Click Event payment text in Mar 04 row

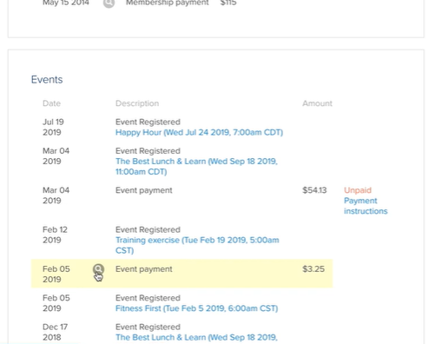[x=144, y=190]
